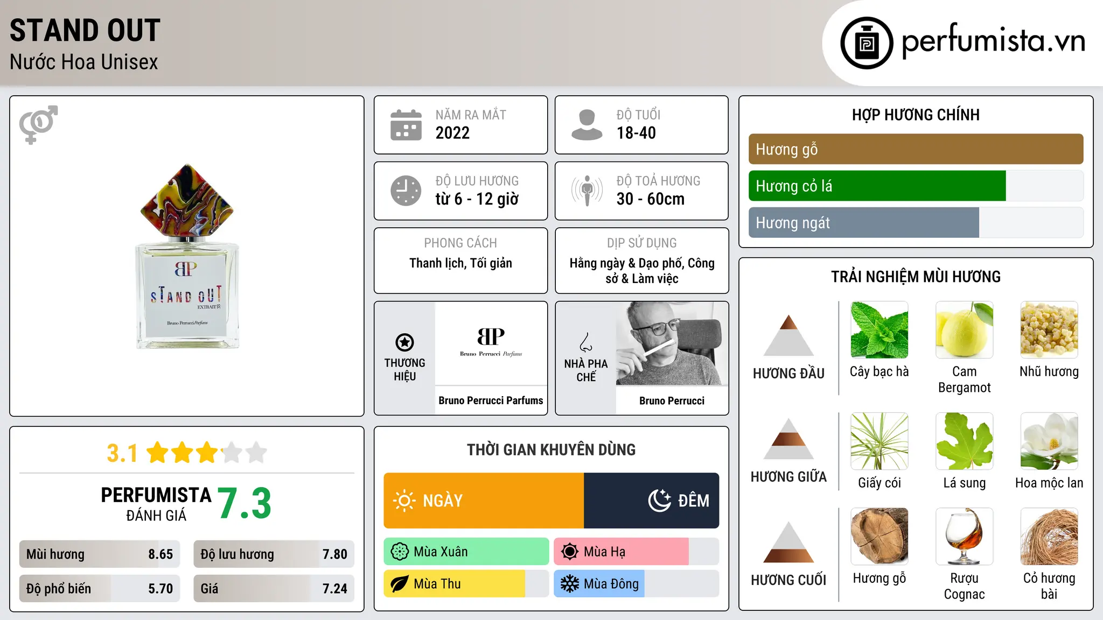
Task: Click the unisex gender symbol icon
Action: 38,125
